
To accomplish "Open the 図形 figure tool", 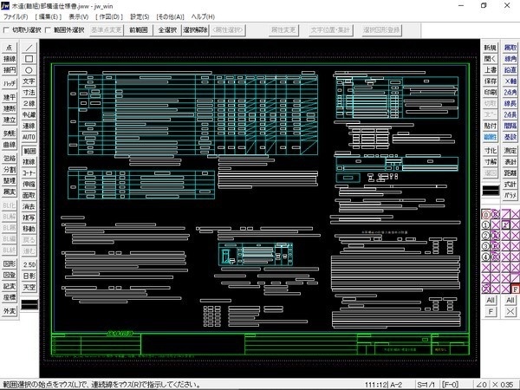I will (10, 264).
